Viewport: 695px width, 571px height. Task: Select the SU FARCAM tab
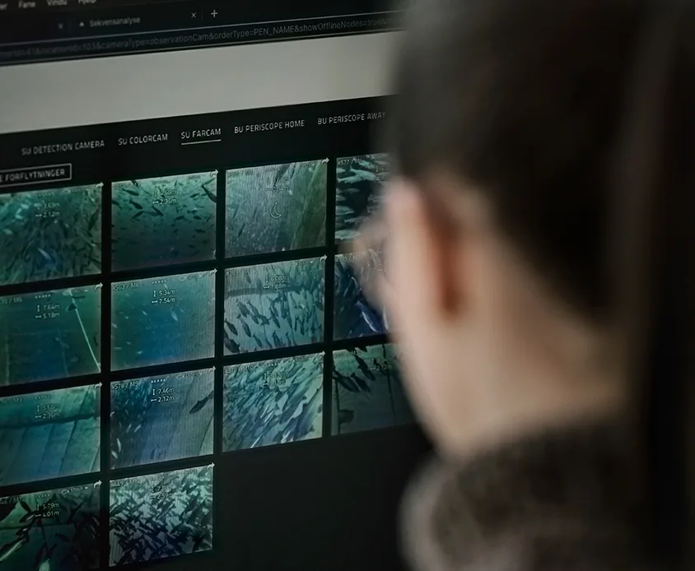click(201, 132)
